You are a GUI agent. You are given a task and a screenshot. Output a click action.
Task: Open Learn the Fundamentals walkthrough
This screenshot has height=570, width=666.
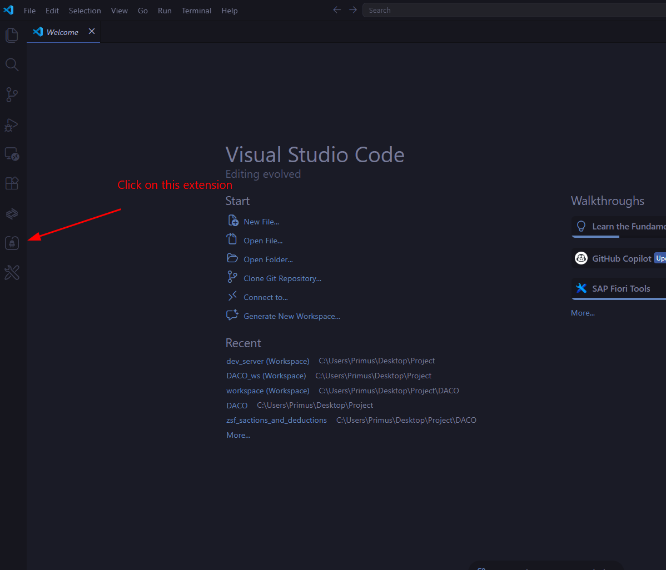619,227
